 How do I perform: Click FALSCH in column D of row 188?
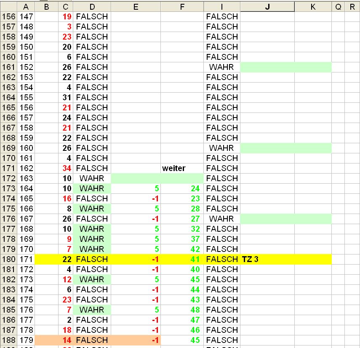click(92, 340)
